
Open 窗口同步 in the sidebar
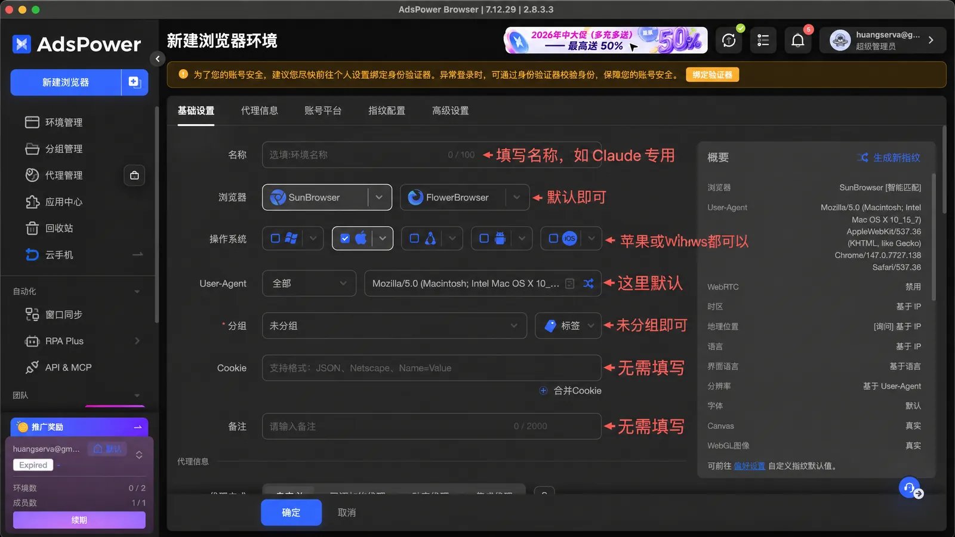[x=54, y=314]
